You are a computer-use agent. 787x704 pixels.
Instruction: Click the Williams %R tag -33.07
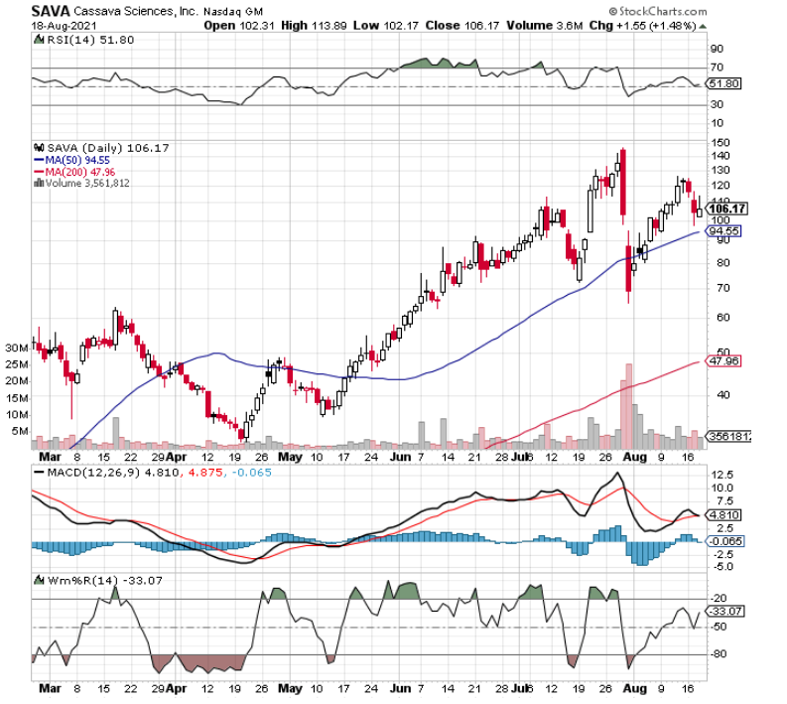pos(724,611)
